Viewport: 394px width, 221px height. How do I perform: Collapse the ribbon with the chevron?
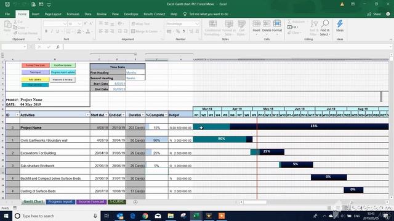[391, 39]
